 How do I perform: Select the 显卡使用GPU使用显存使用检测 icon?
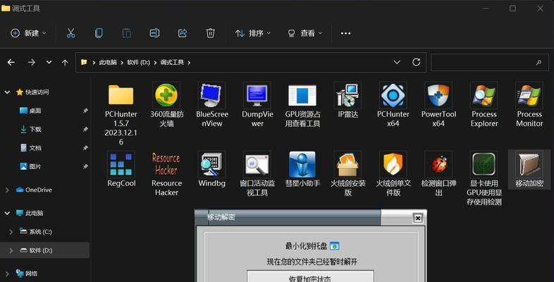point(484,164)
